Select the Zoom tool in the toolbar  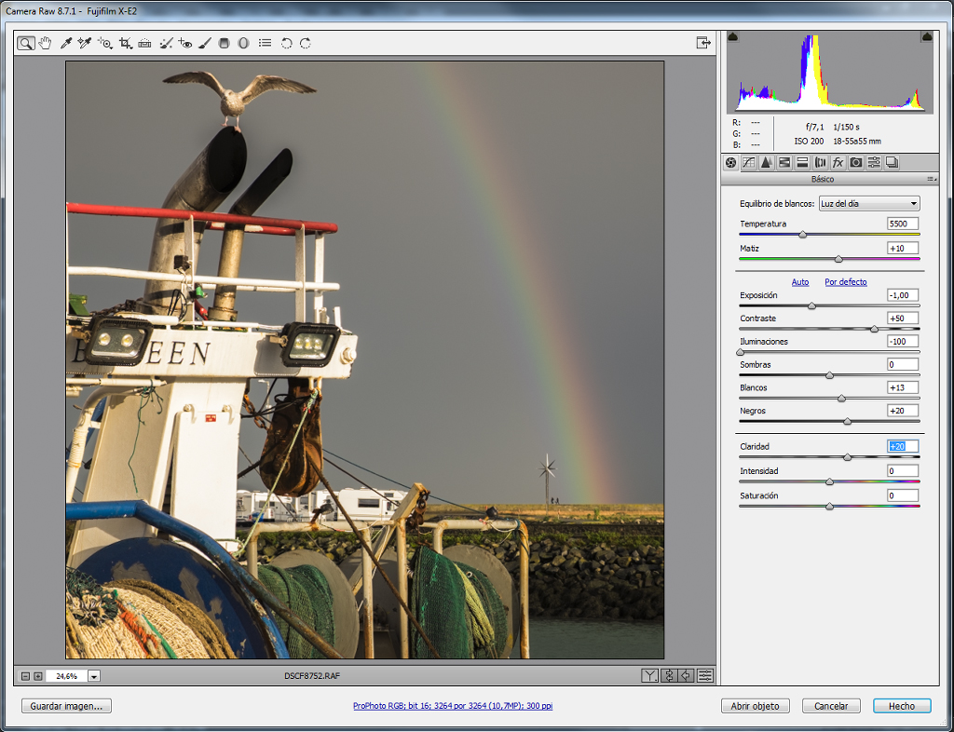click(25, 43)
